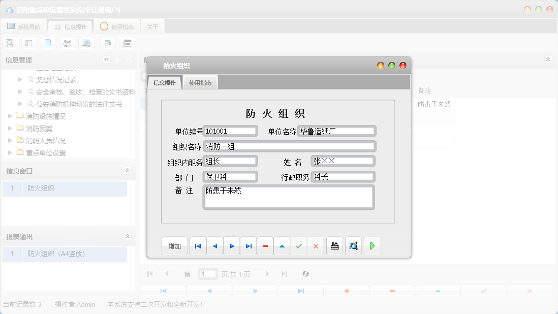Open the report view toolbar icon

[29, 43]
